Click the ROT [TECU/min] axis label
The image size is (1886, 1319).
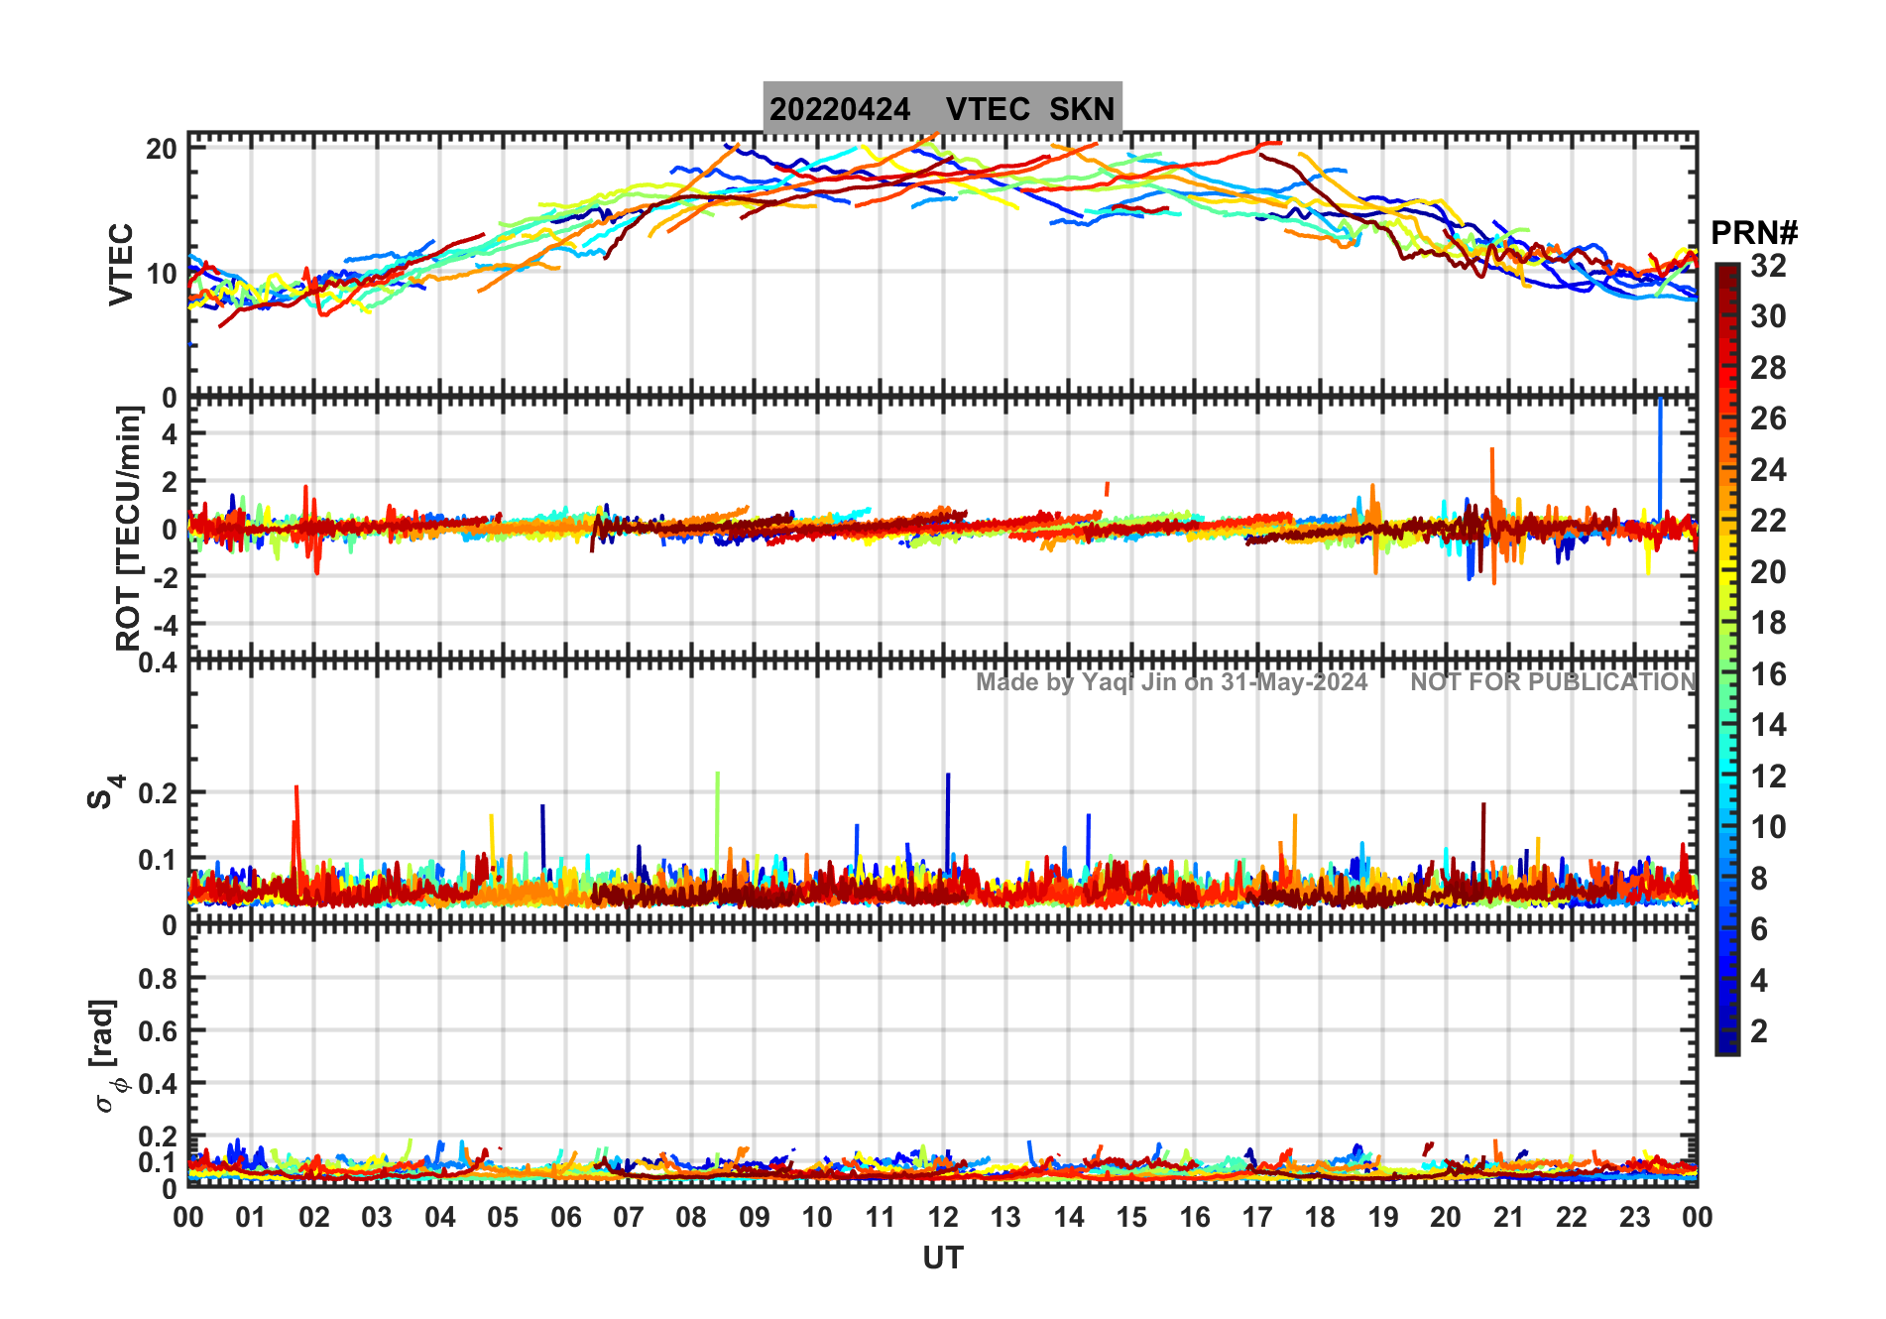pos(128,528)
